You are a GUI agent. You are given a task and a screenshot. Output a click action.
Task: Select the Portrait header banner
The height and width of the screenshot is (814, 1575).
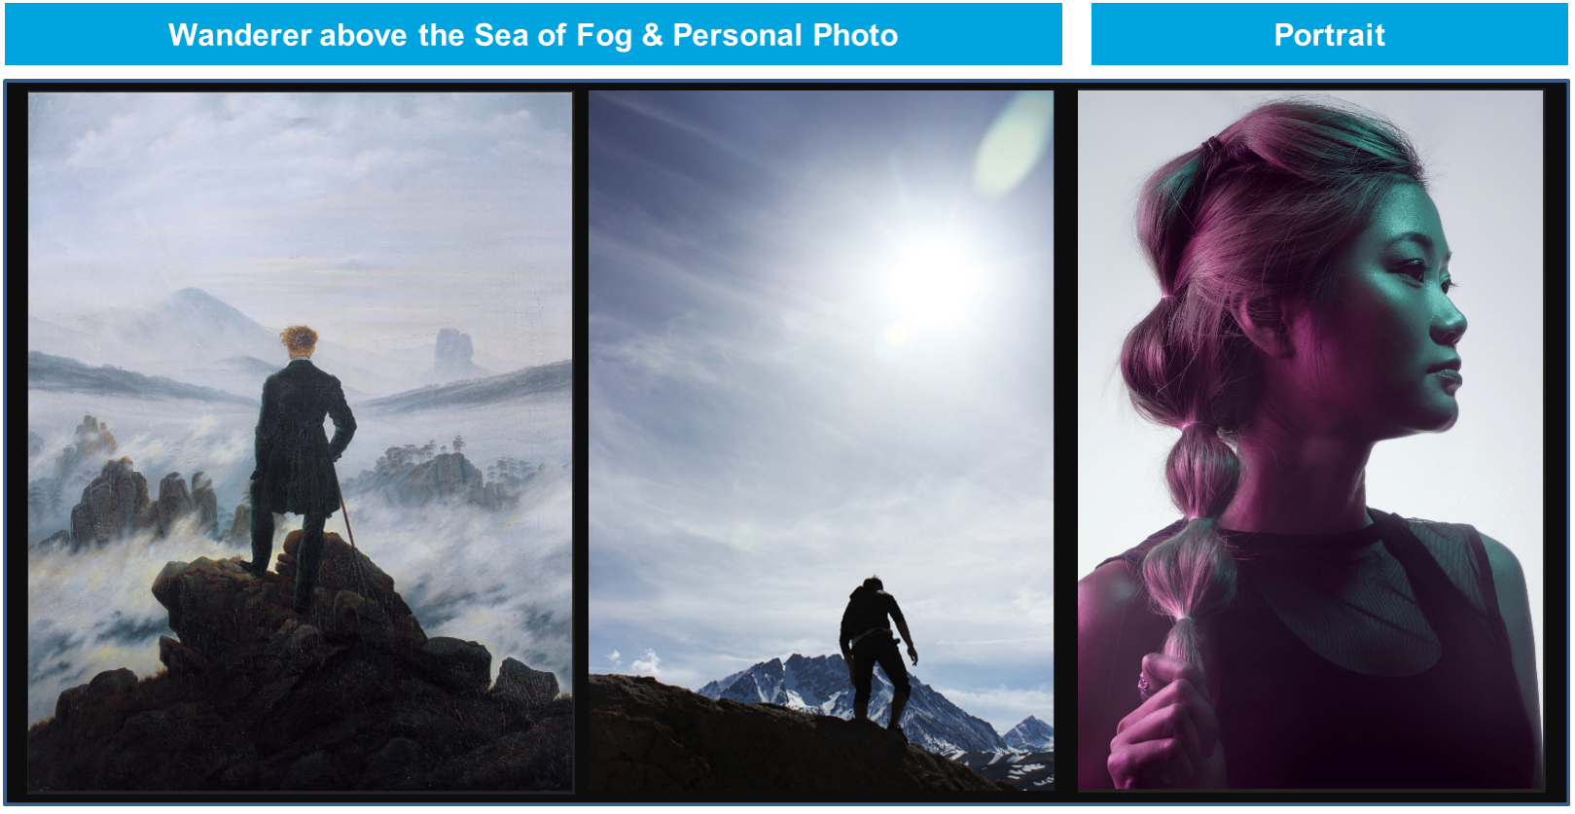pos(1329,35)
